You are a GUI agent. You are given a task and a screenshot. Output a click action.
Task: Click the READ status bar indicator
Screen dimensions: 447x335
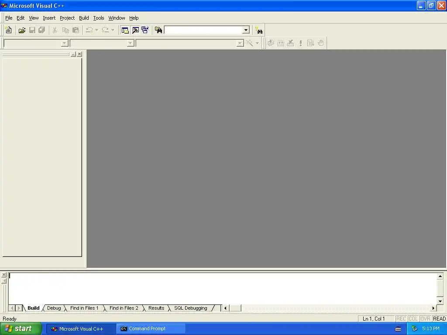tap(439, 319)
